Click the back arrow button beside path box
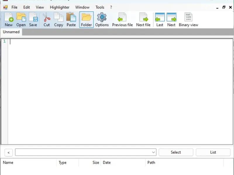Screen dimensions: 234x175 [8, 153]
